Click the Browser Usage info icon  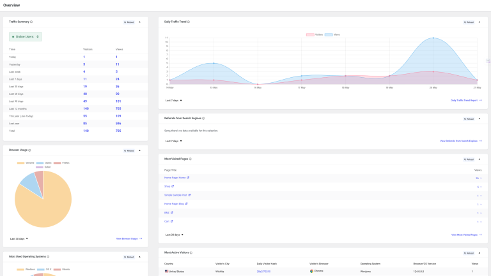[x=30, y=150]
